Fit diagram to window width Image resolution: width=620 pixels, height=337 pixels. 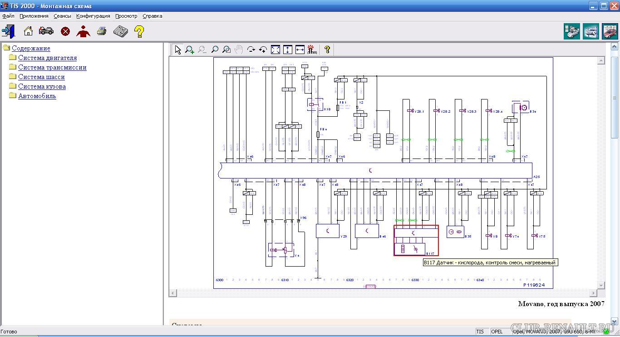pos(300,50)
